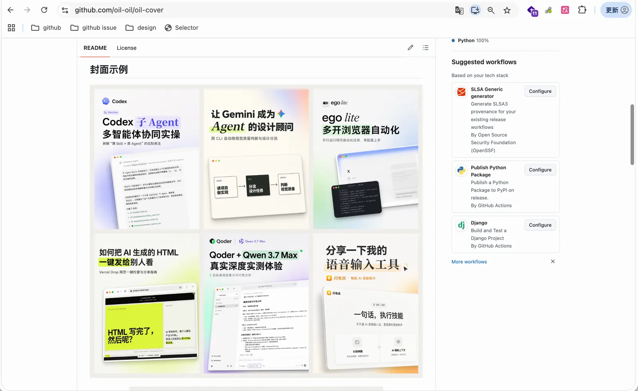The height and width of the screenshot is (391, 638).
Task: Click the 更新 profile button
Action: click(x=616, y=10)
